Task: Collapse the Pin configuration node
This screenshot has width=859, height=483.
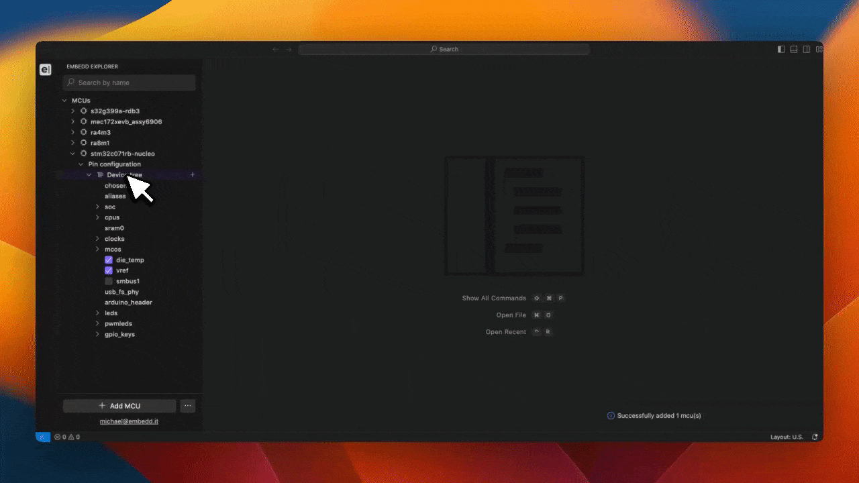Action: tap(81, 164)
